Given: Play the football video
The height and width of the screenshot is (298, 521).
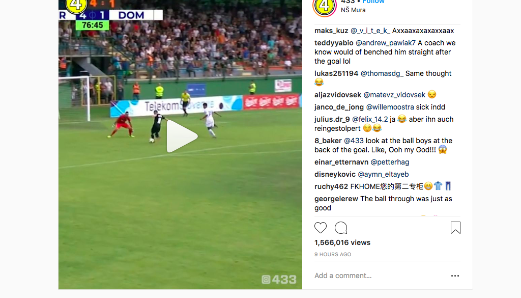Looking at the screenshot, I should click(x=182, y=137).
